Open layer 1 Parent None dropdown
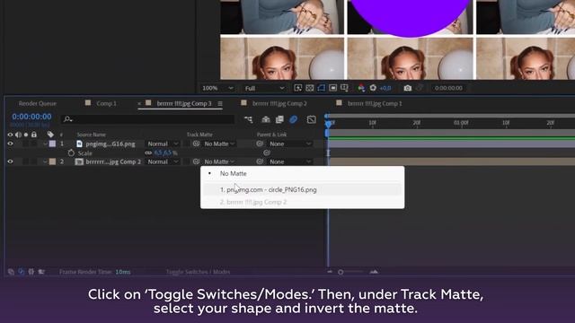 [290, 144]
